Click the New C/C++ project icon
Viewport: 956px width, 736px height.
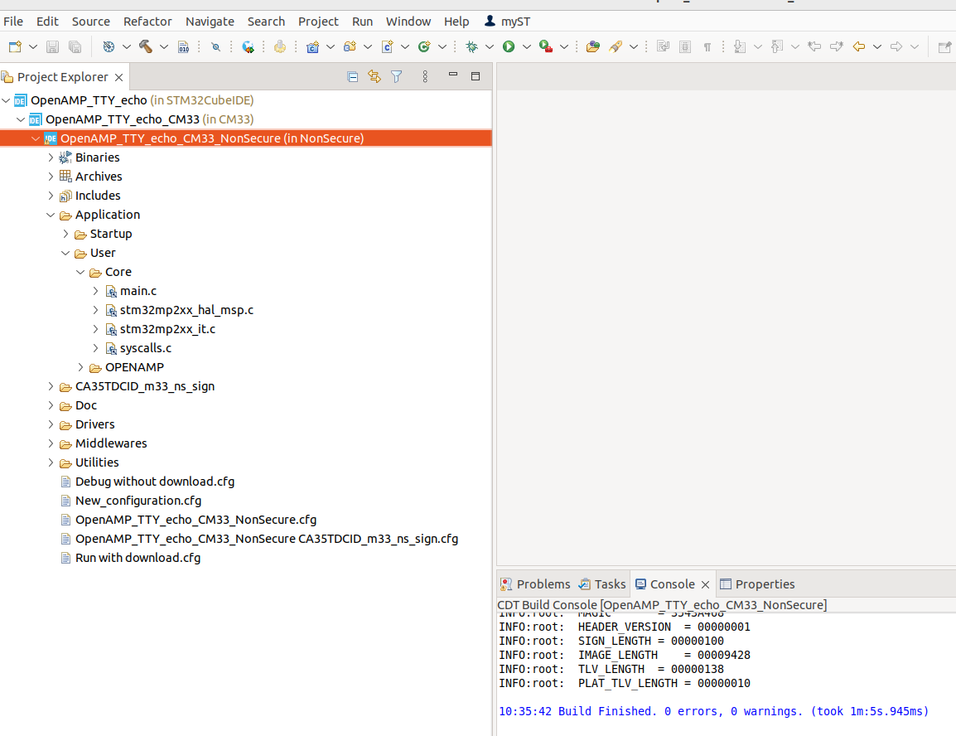pyautogui.click(x=313, y=46)
